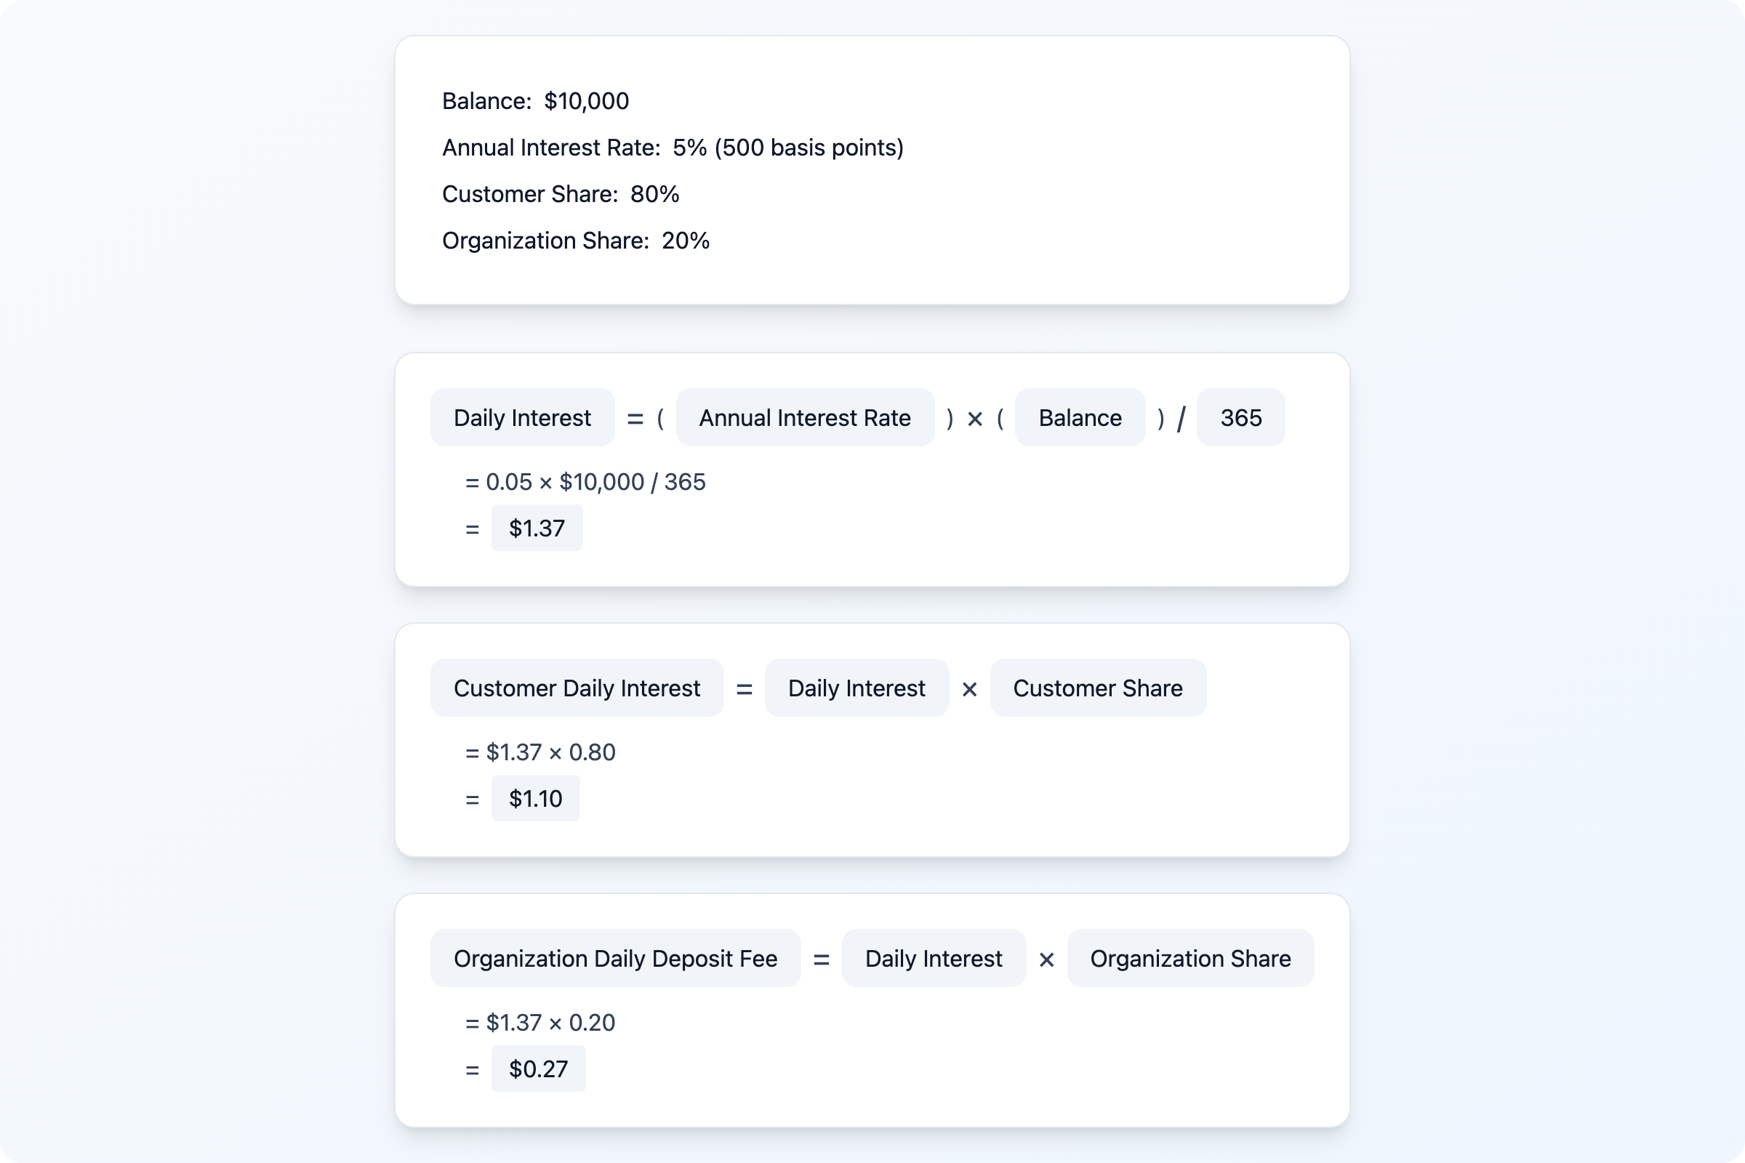
Task: Click the 0.05 × $10,000 / 365 calculation line
Action: 585,482
